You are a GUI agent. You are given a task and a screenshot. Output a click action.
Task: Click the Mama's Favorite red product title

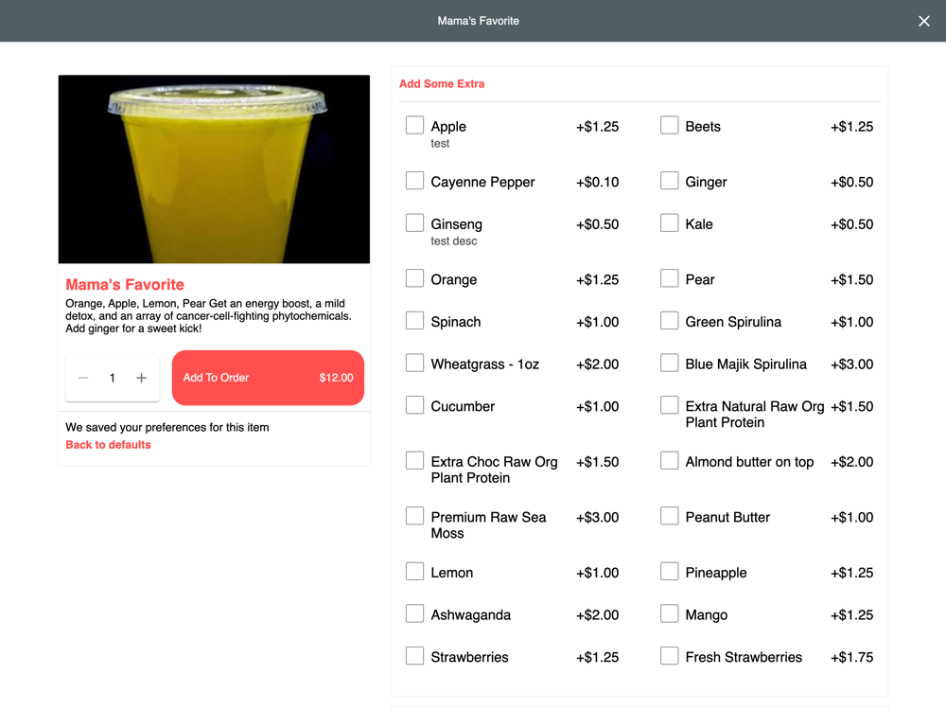(x=125, y=284)
